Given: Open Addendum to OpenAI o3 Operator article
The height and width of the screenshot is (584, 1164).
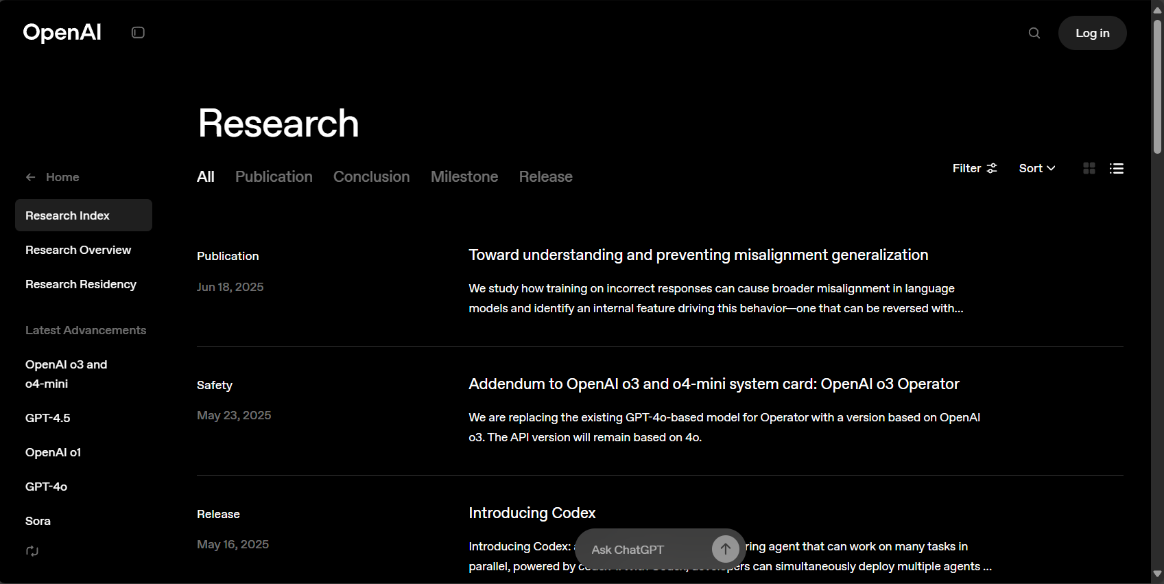Looking at the screenshot, I should point(714,384).
